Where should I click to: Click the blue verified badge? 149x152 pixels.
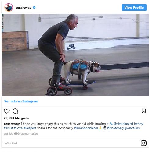[34, 8]
